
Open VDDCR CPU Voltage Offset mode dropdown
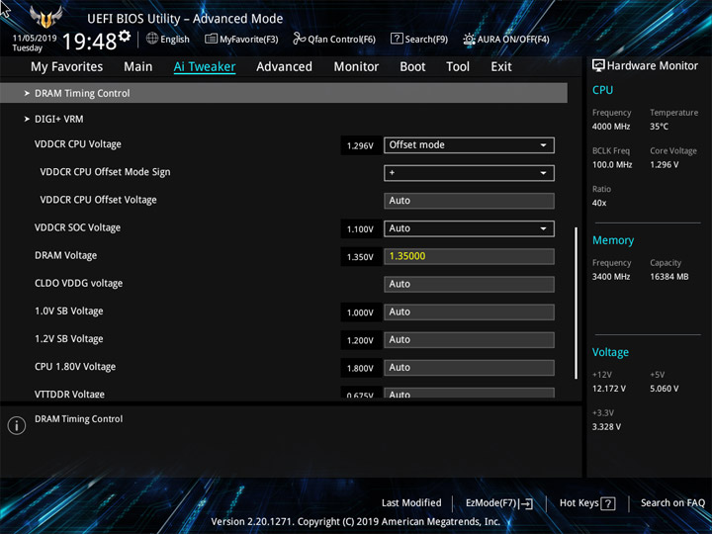[x=469, y=145]
